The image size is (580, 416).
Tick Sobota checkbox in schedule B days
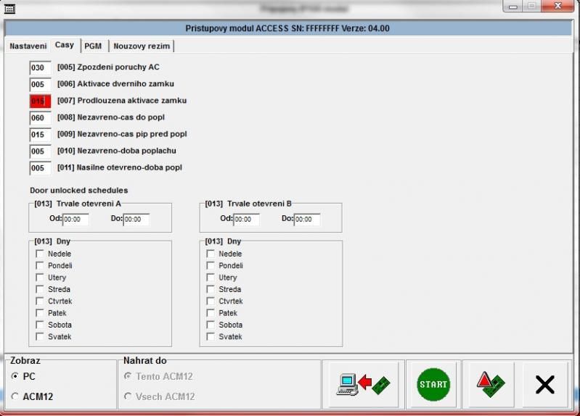click(x=211, y=325)
